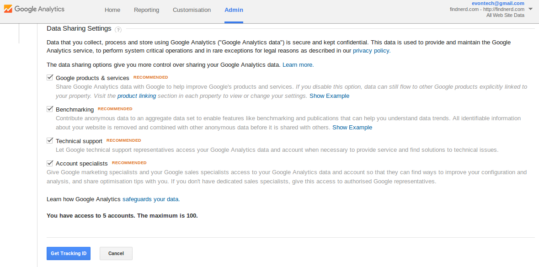Click the evontech@gmail.com account email

[x=498, y=3]
